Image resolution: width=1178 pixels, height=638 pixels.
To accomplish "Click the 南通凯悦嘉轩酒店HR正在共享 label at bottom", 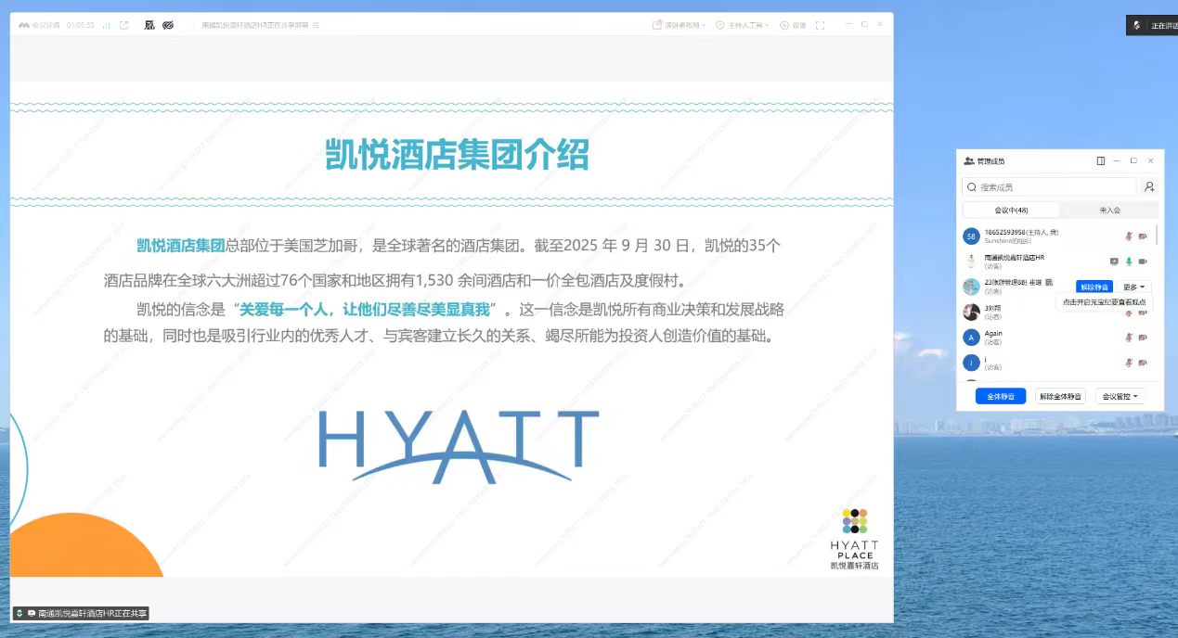I will (x=80, y=613).
